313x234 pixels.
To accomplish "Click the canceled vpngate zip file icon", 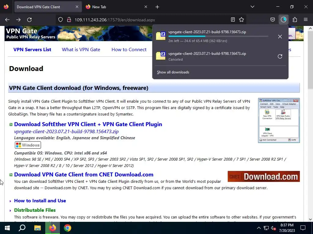I will click(161, 56).
